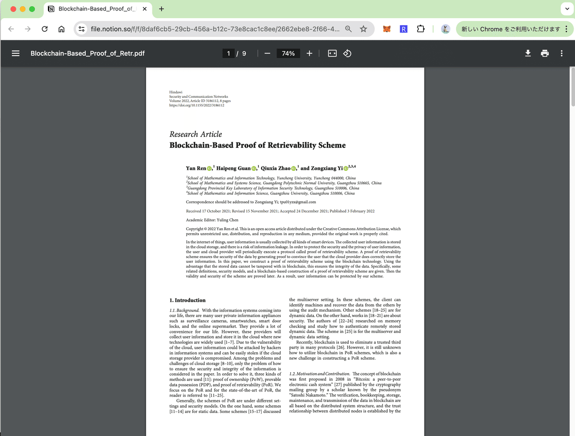Reload the current page
The width and height of the screenshot is (575, 436).
pos(45,29)
